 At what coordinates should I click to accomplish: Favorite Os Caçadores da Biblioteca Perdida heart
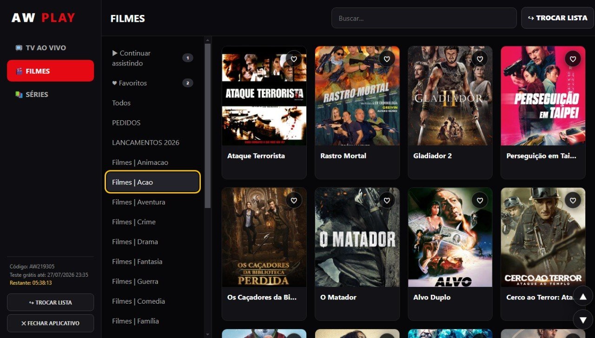[x=294, y=201]
